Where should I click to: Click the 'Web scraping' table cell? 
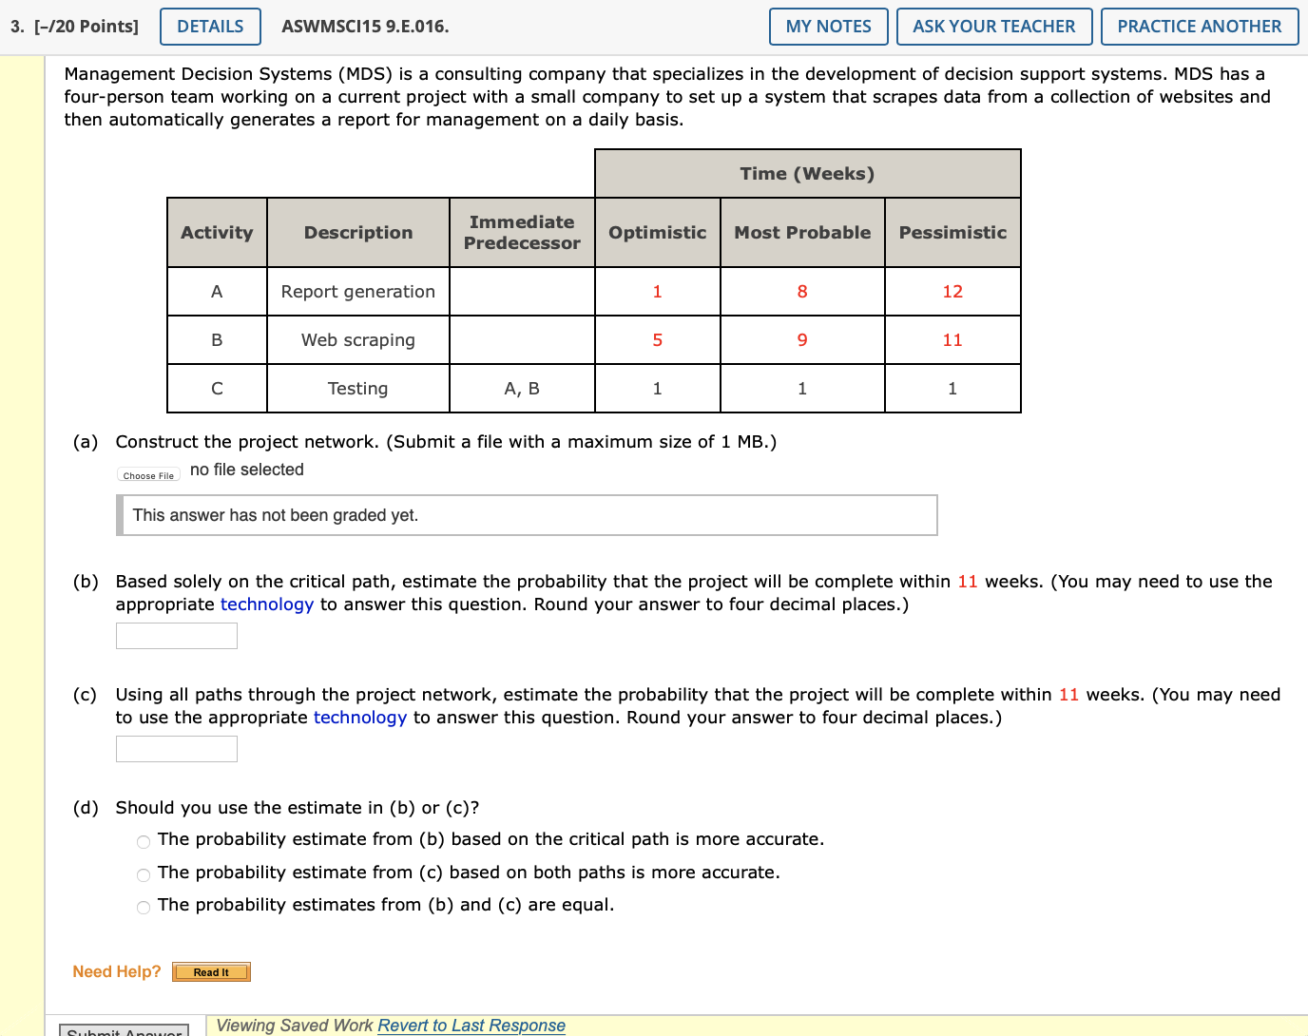pyautogui.click(x=358, y=340)
